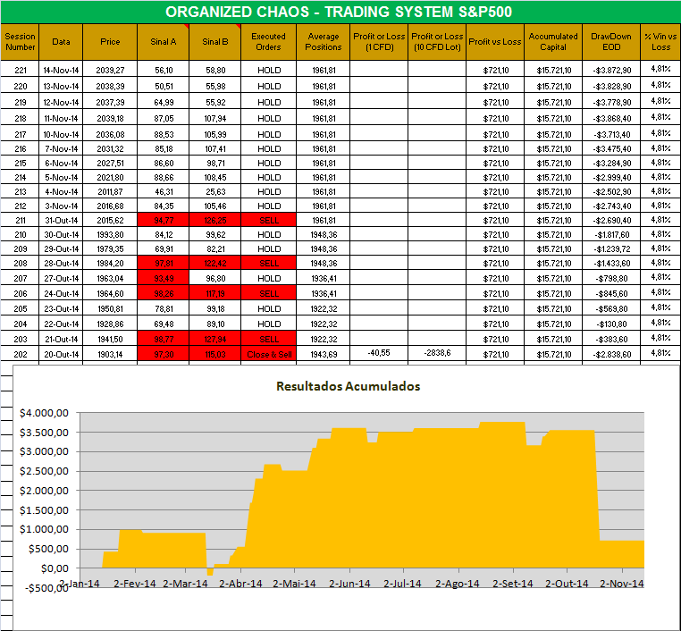Select red Sinal B cell 126,25
Image resolution: width=681 pixels, height=631 pixels.
click(215, 220)
